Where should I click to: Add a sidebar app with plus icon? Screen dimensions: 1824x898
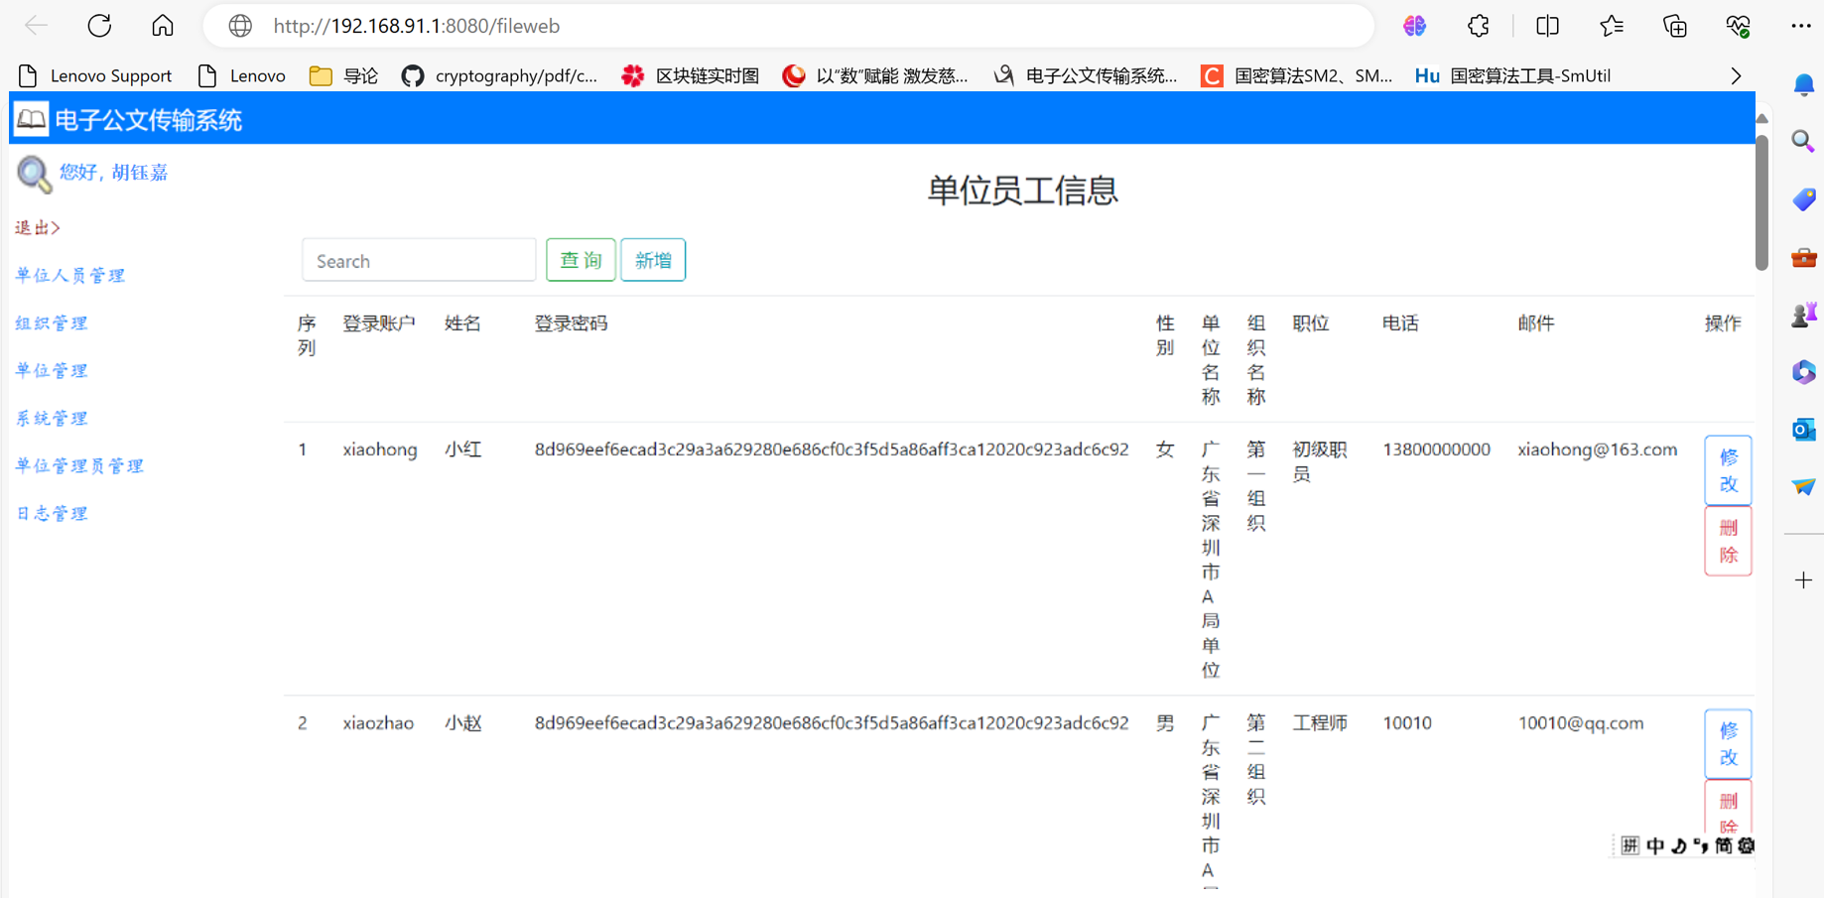[1804, 579]
